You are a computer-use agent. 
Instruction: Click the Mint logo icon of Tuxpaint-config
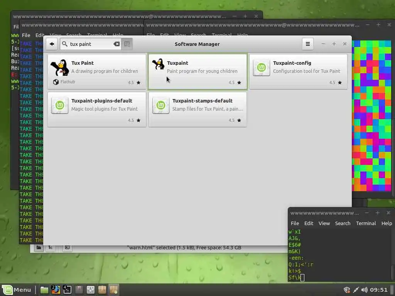point(261,67)
